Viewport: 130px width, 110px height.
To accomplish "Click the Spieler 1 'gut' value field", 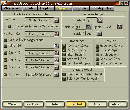I will point(91,34).
